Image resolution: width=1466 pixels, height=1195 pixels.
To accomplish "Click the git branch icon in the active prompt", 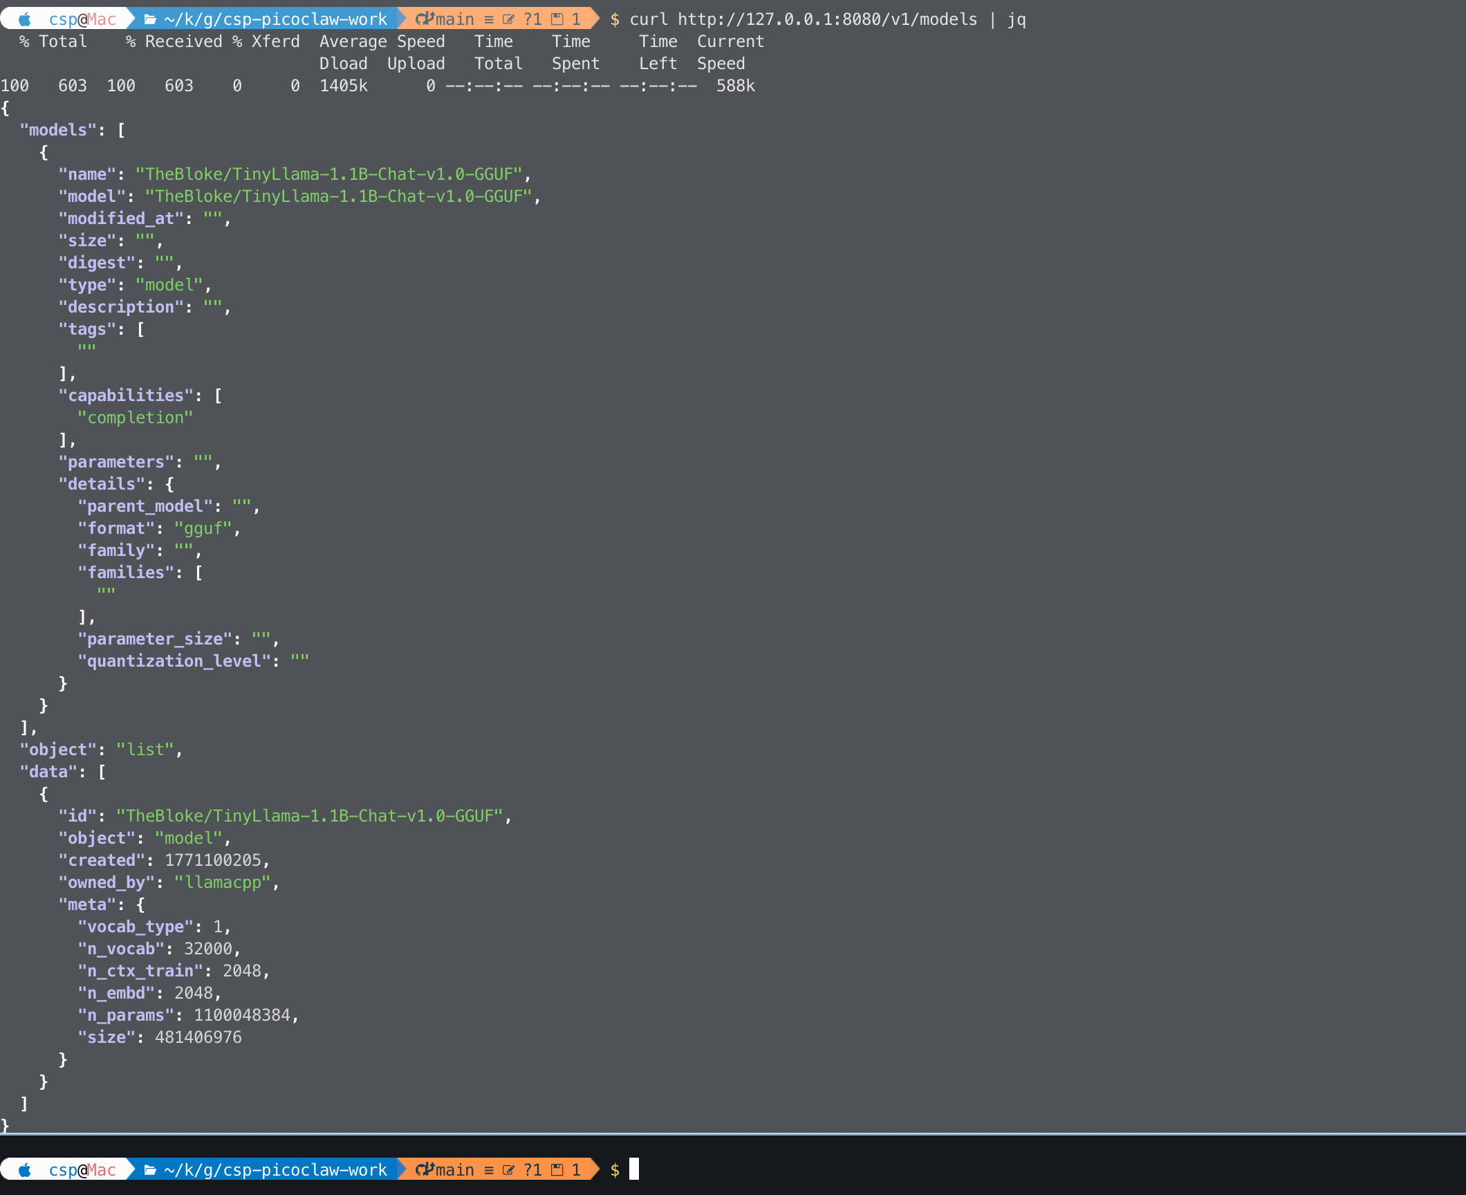I will pos(425,1169).
